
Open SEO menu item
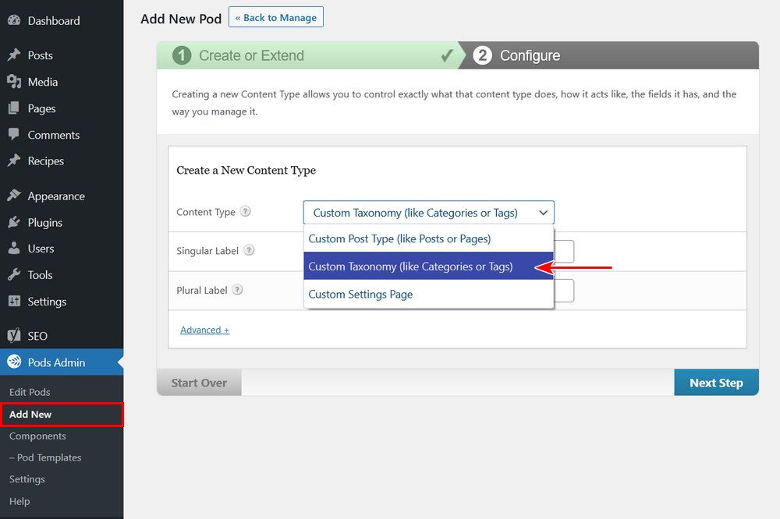(x=62, y=336)
